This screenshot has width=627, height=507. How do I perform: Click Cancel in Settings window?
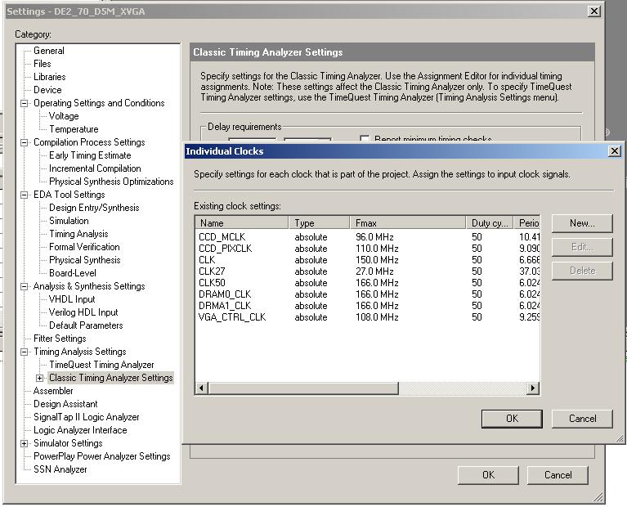(x=558, y=475)
